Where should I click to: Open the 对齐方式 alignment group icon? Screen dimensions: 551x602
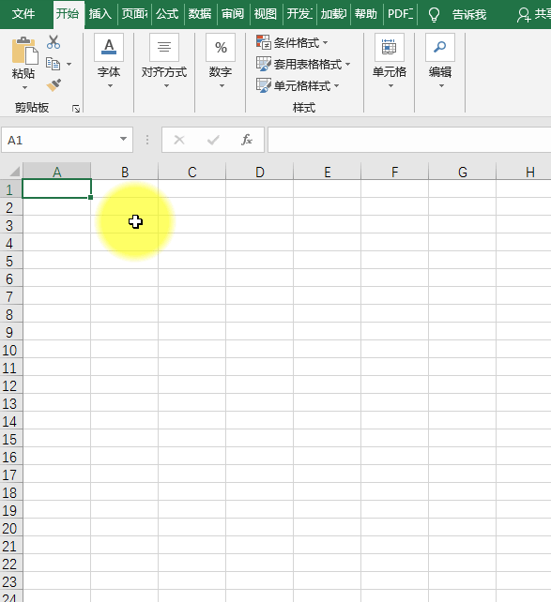point(164,48)
